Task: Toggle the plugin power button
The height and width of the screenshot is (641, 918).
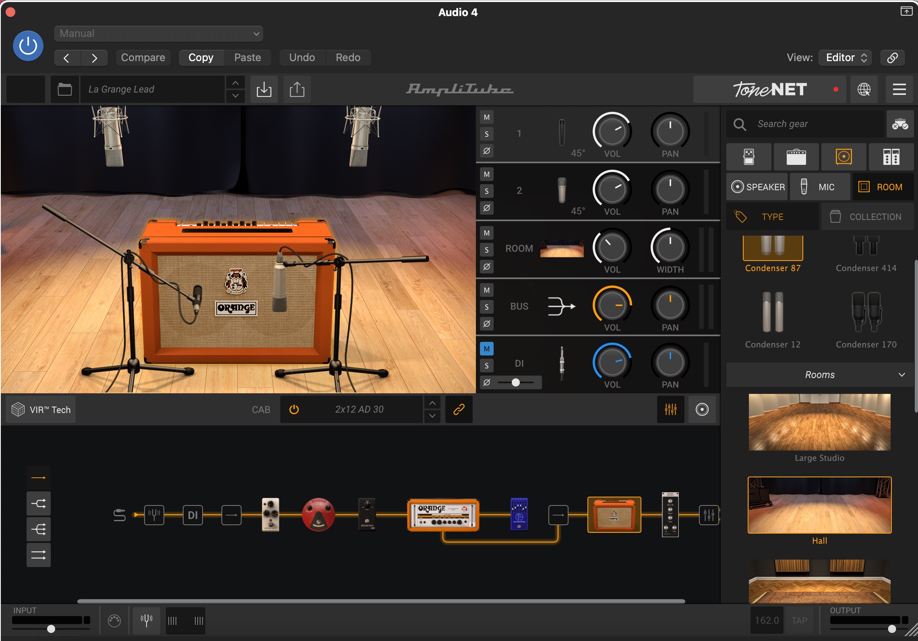Action: click(28, 46)
